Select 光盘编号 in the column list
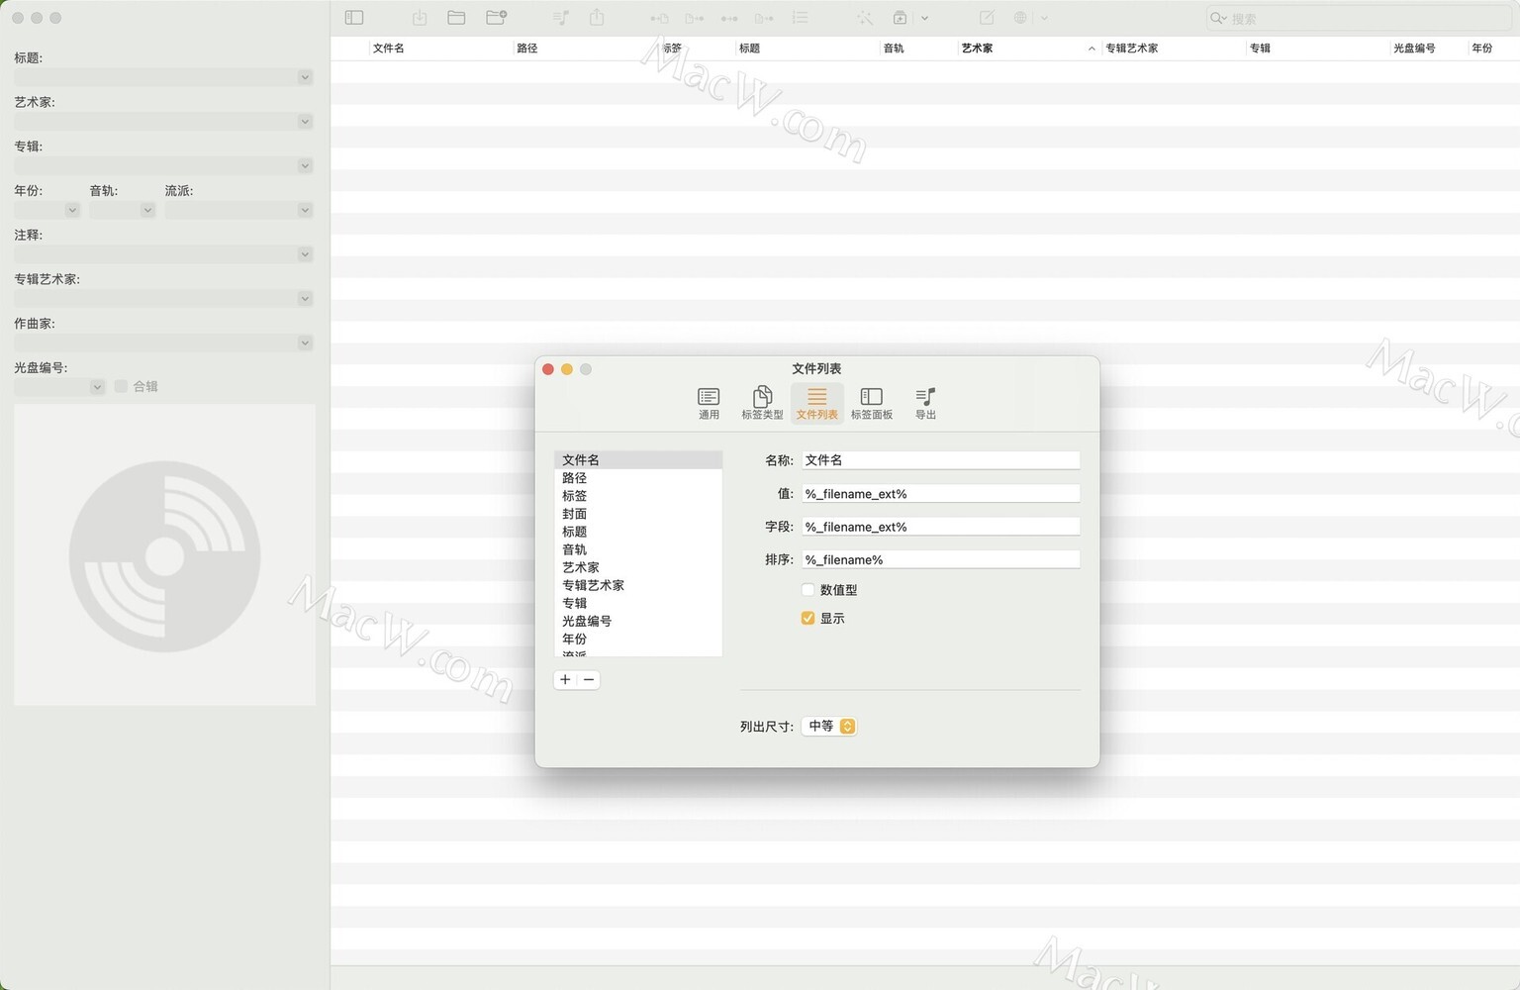This screenshot has height=990, width=1520. pos(638,621)
